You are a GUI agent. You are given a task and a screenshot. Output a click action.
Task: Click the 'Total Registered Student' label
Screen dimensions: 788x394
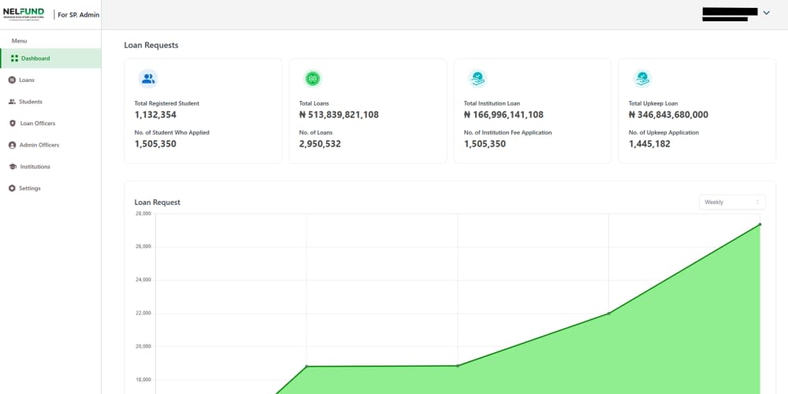pyautogui.click(x=167, y=103)
